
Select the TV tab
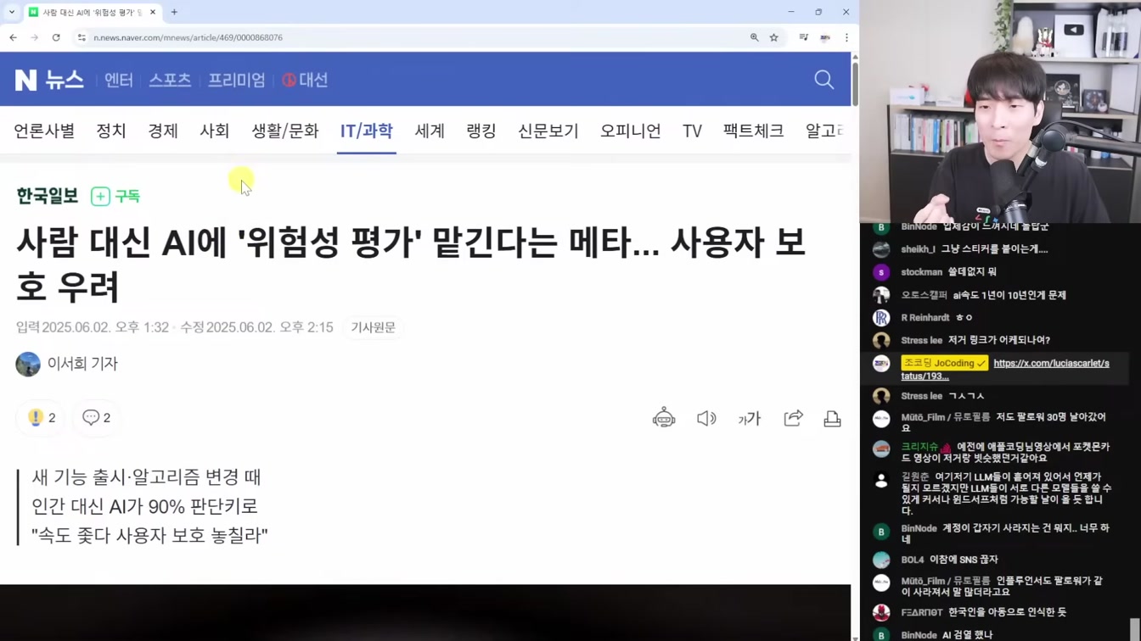[x=692, y=131]
